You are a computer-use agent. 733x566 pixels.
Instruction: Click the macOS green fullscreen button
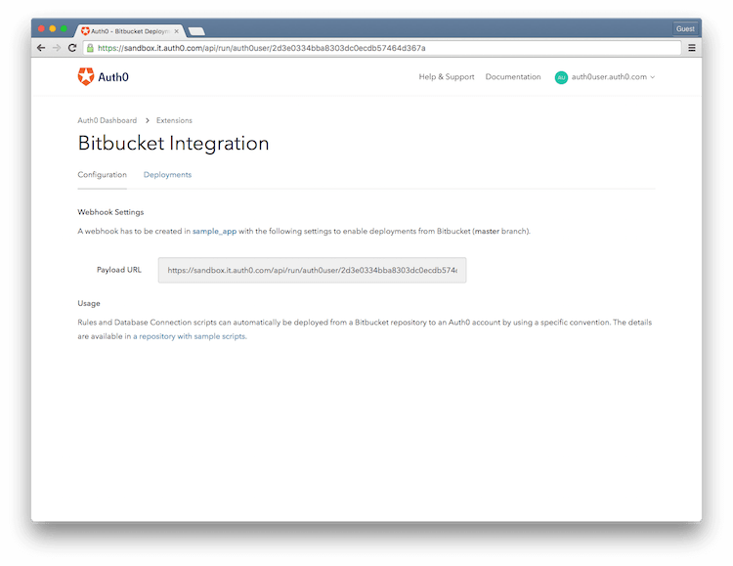point(64,28)
